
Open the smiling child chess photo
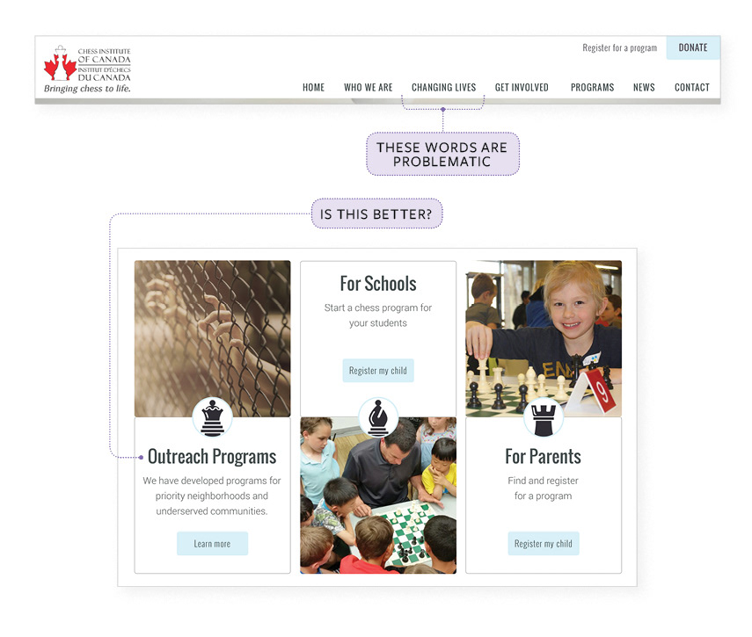pos(544,338)
